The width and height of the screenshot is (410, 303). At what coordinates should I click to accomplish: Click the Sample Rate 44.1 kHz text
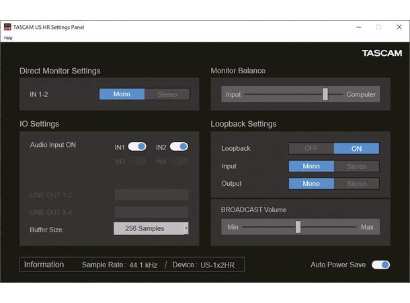(120, 265)
